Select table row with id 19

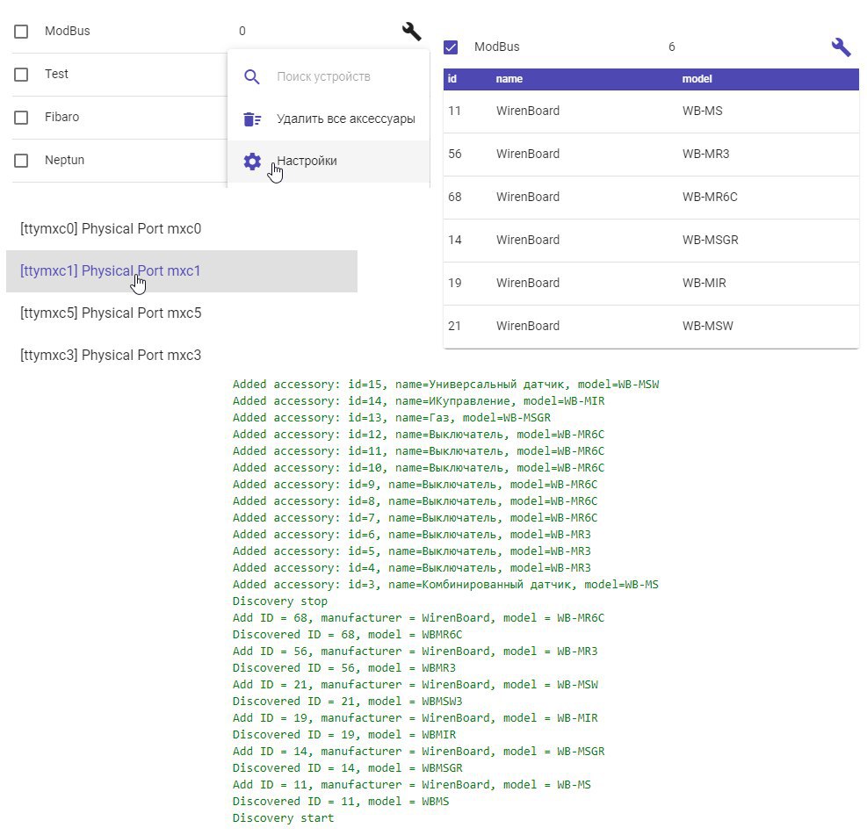(x=651, y=284)
